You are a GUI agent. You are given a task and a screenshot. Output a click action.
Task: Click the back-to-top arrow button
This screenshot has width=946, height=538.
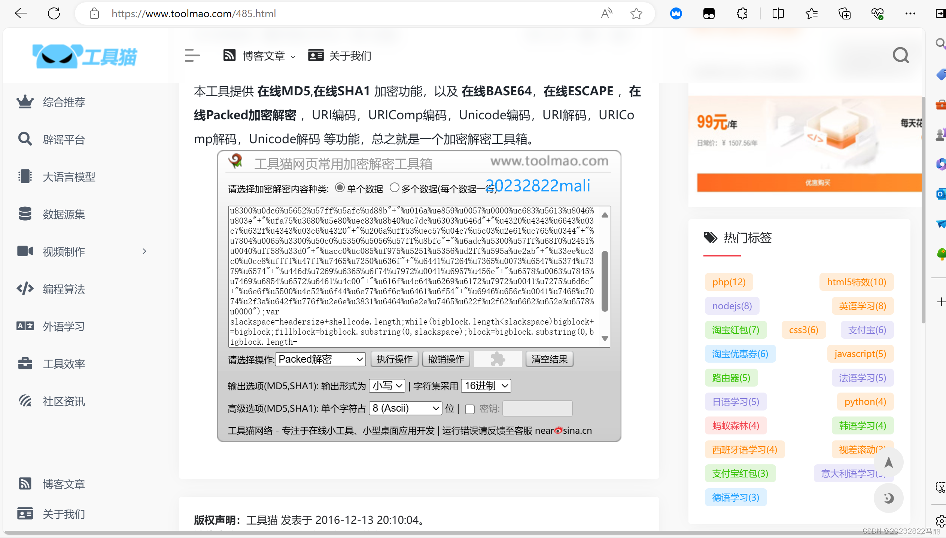tap(888, 462)
